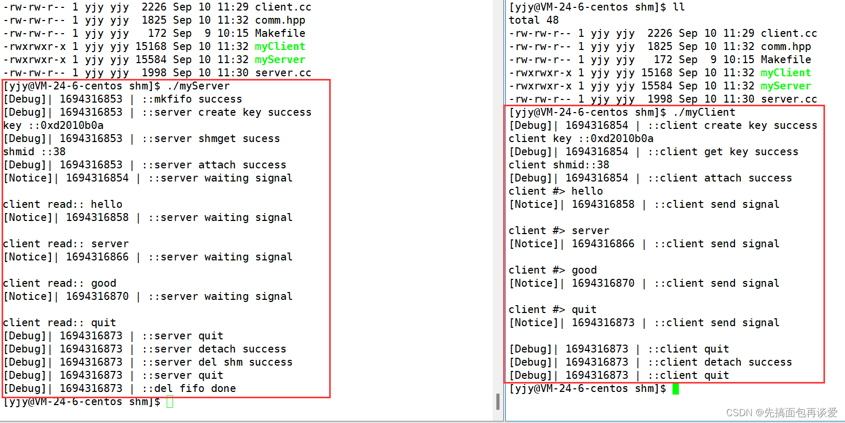Click the 'client #> hello' line
This screenshot has height=423, width=845.
pyautogui.click(x=556, y=192)
